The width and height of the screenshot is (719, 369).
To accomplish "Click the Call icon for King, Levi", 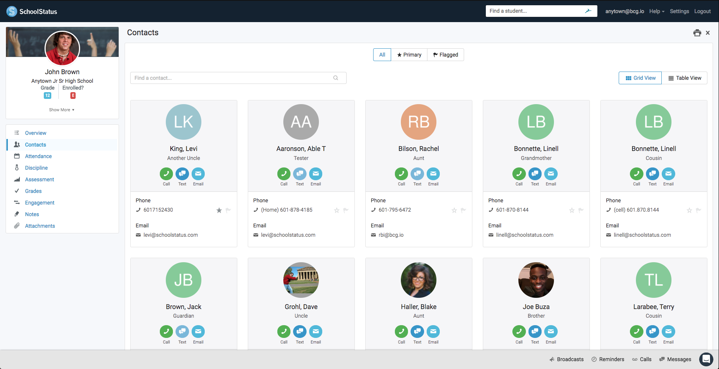I will point(166,174).
